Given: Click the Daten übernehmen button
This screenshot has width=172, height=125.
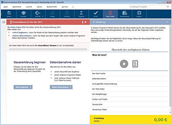Looking at the screenshot, I should 61,87.
